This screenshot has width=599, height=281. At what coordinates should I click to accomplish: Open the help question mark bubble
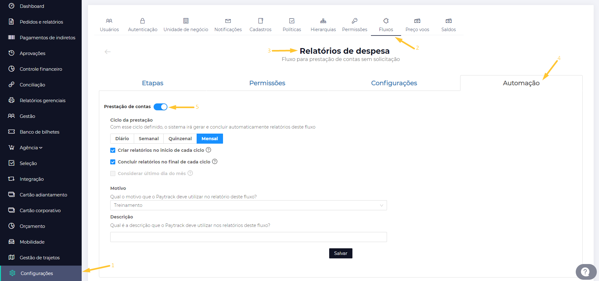pyautogui.click(x=585, y=272)
